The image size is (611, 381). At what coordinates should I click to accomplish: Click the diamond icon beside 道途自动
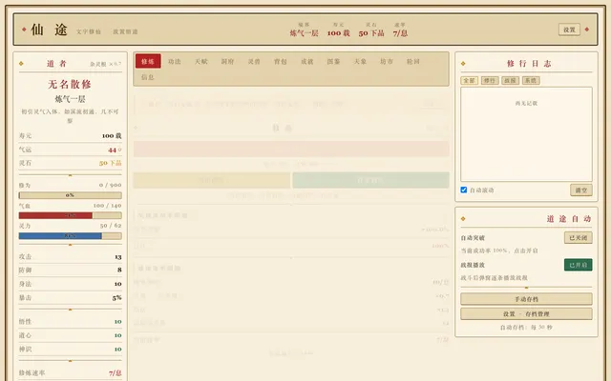[x=463, y=218]
